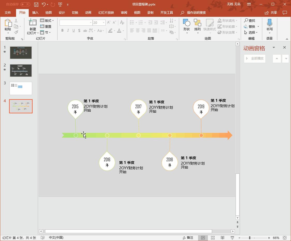Toggle italic formatting
This screenshot has width=291, height=241.
(68, 31)
